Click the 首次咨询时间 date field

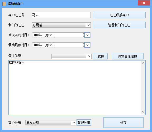coord(61,35)
